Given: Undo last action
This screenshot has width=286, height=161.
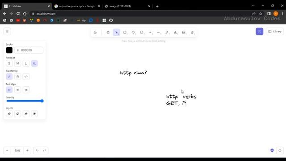Looking at the screenshot, I should tap(37, 150).
